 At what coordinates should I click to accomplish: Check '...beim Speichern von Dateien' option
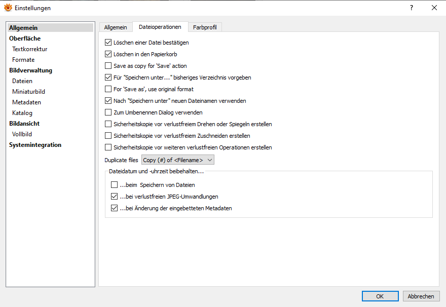tap(114, 185)
